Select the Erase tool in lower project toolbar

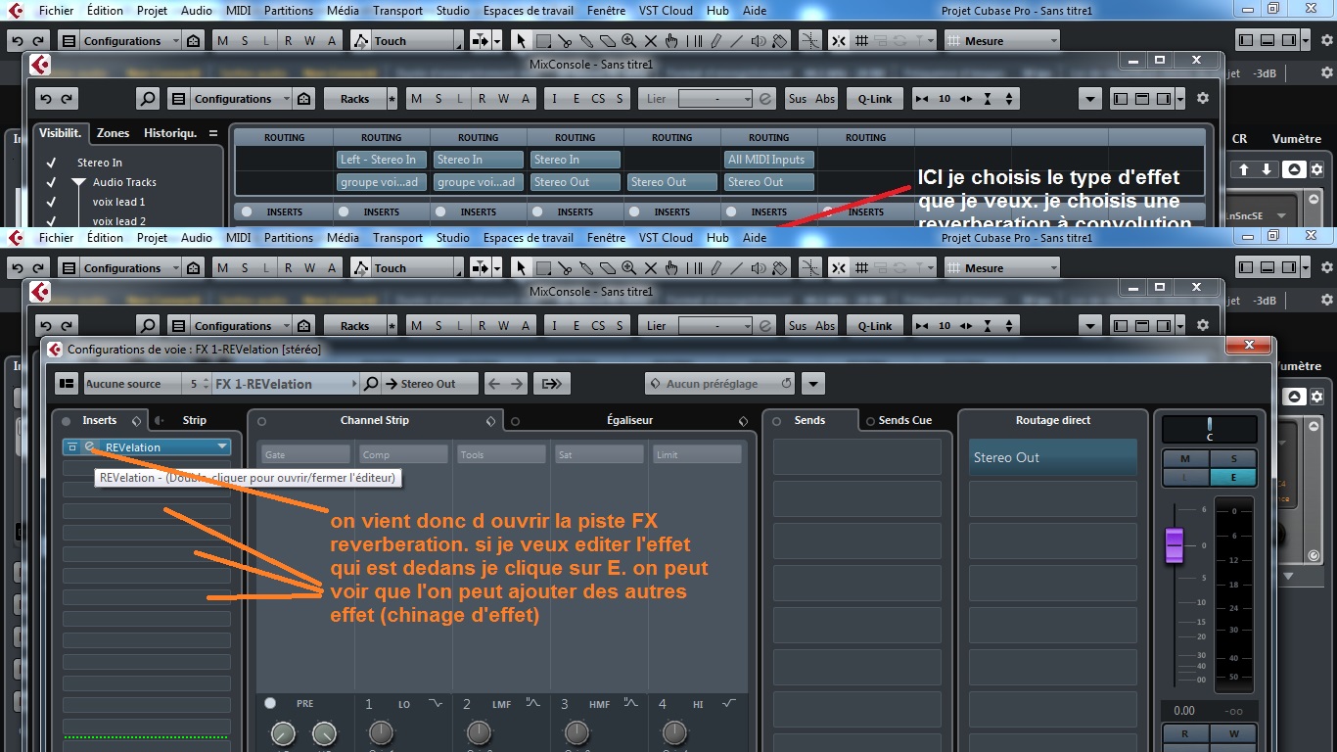pyautogui.click(x=607, y=268)
